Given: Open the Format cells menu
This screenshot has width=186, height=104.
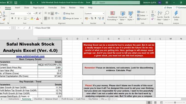Looking at the screenshot, I should pos(142,19).
